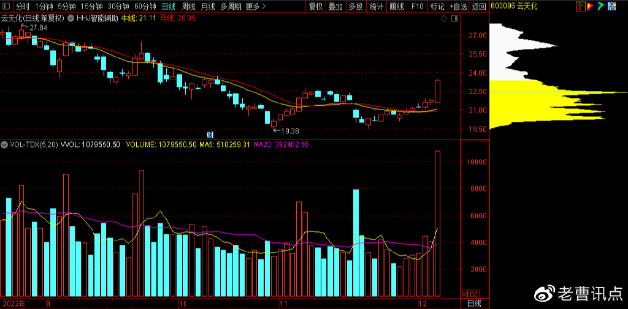Click the blue 财 marker below the candles
Image resolution: width=628 pixels, height=309 pixels.
[x=210, y=134]
